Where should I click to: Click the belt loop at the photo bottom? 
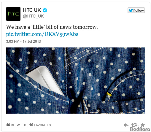pos(85,106)
